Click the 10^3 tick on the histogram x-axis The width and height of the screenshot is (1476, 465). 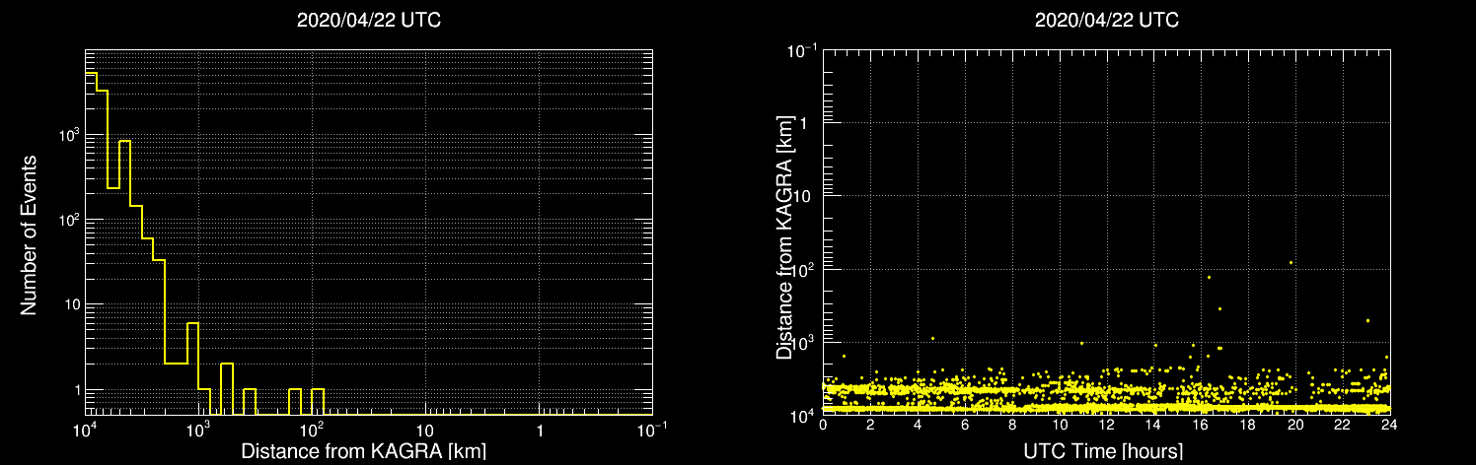click(x=199, y=429)
